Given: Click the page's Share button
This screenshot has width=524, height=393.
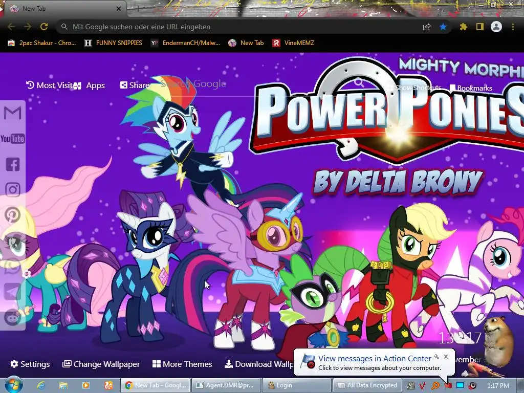Looking at the screenshot, I should tap(135, 85).
